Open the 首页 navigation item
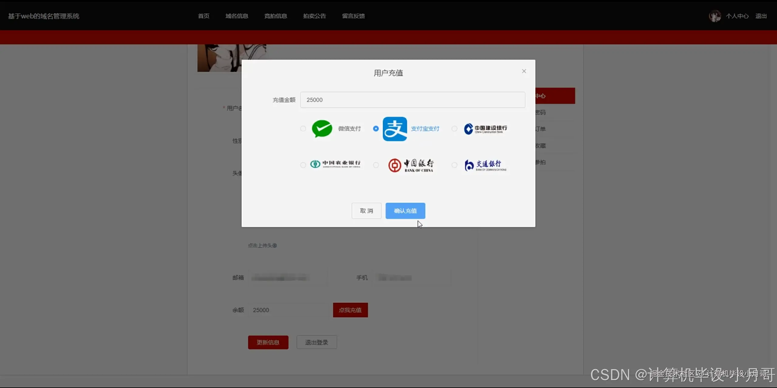Image resolution: width=777 pixels, height=388 pixels. (203, 15)
